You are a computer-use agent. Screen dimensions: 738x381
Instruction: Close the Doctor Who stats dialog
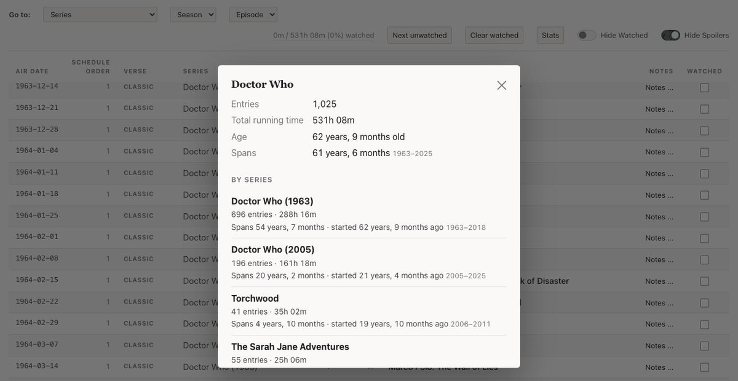coord(502,85)
